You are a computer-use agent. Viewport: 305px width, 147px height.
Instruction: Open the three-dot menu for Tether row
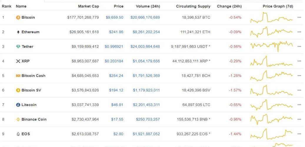pos(299,47)
